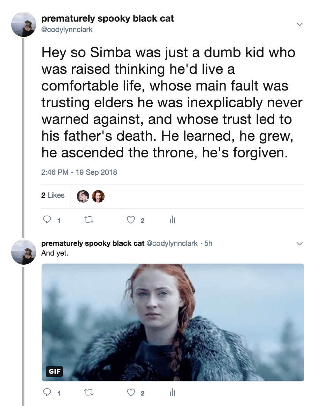View analytics for the main tweet
The image size is (320, 406).
click(172, 220)
